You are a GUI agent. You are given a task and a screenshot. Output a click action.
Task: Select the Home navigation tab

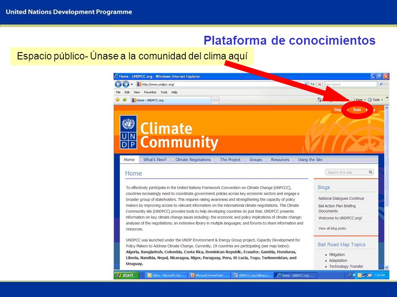[129, 160]
